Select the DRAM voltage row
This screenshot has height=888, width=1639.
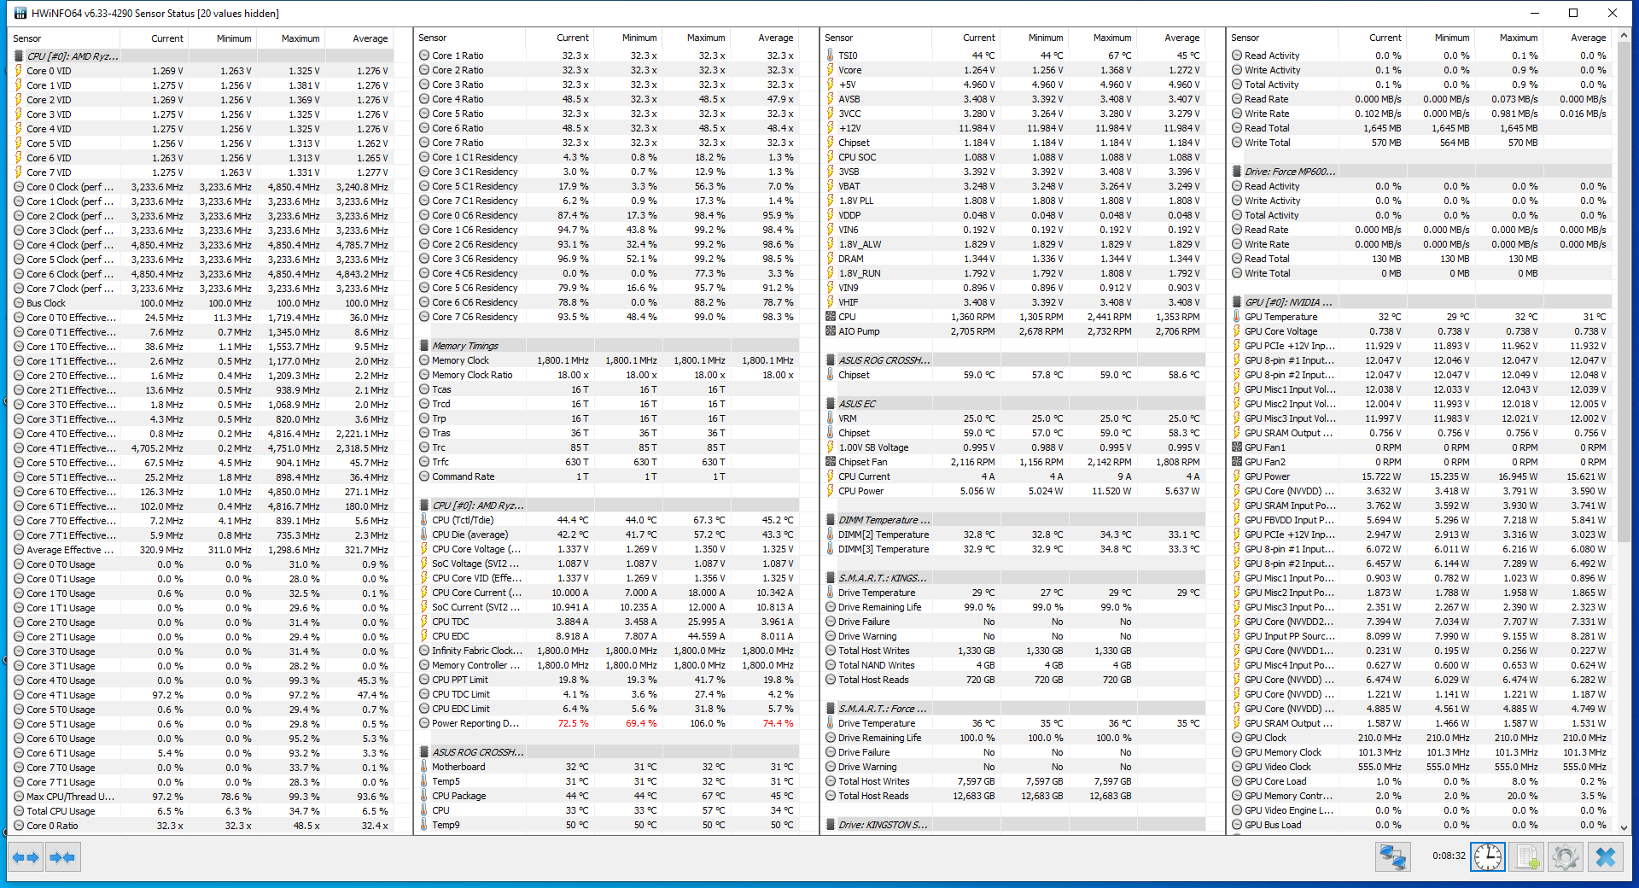pos(1014,259)
